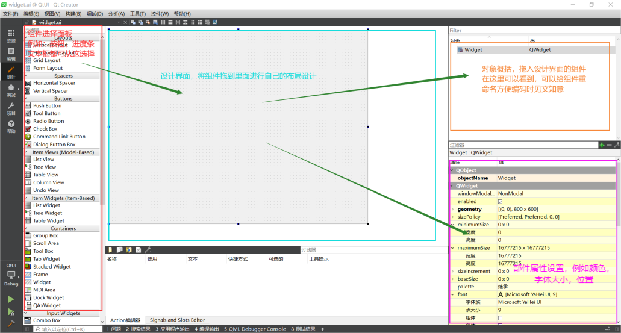Open the 4 编译输出 pane

207,329
